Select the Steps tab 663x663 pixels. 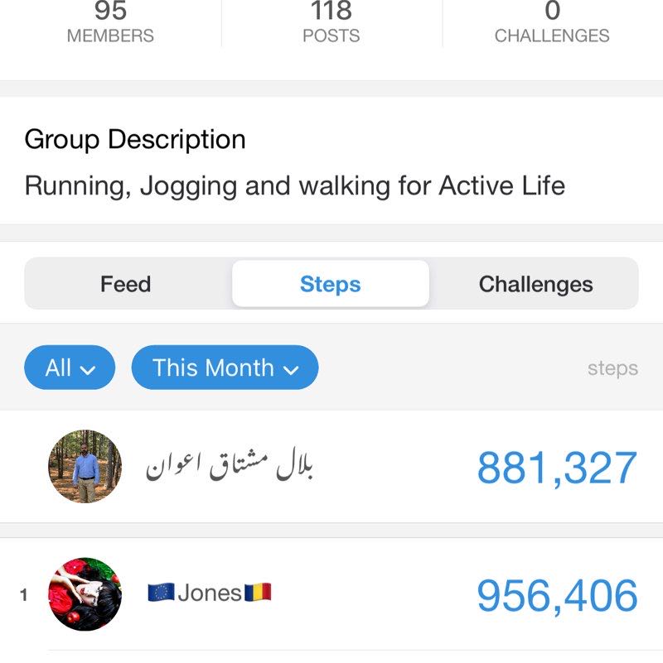(x=331, y=284)
